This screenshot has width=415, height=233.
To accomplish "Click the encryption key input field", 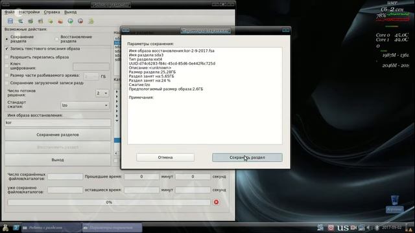I will point(91,66).
